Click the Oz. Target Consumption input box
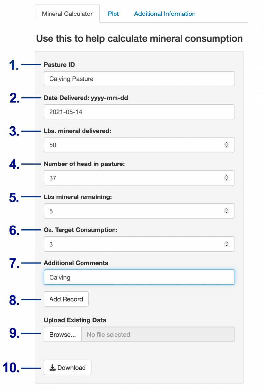This screenshot has height=391, width=264. pos(132,244)
